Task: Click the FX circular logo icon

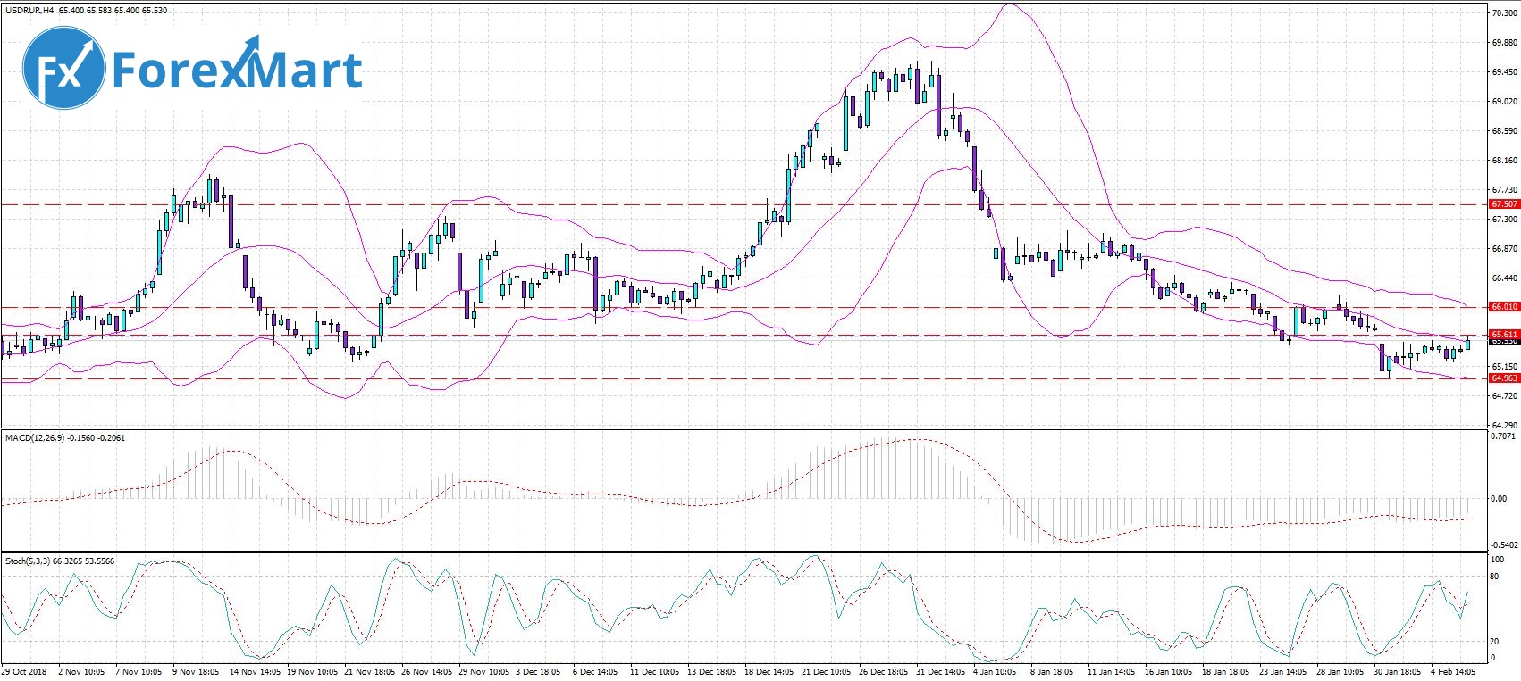Action: tap(63, 68)
